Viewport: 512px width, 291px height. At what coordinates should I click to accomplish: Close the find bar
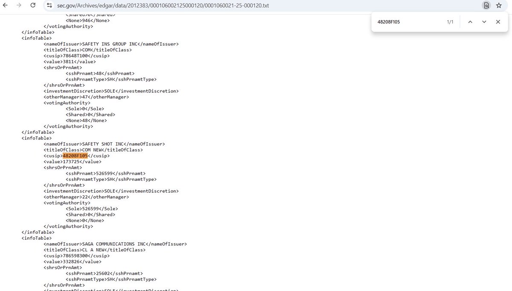click(498, 22)
